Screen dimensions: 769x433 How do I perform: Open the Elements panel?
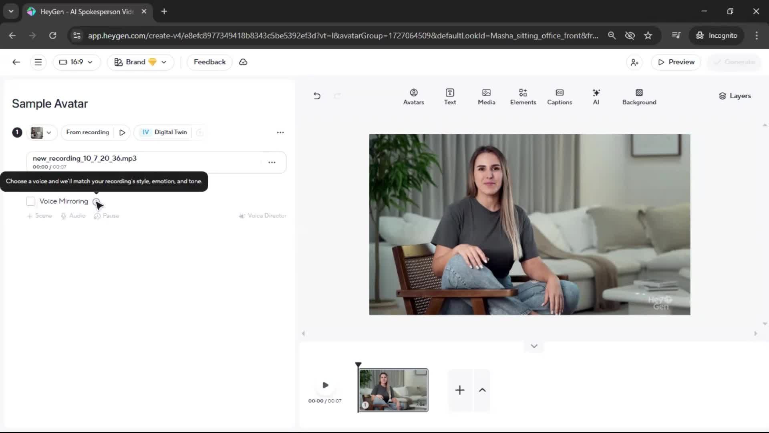point(523,97)
